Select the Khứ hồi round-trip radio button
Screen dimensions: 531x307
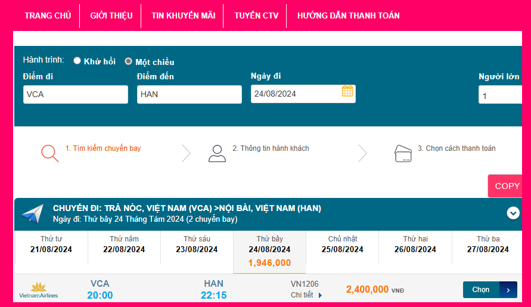pyautogui.click(x=77, y=61)
